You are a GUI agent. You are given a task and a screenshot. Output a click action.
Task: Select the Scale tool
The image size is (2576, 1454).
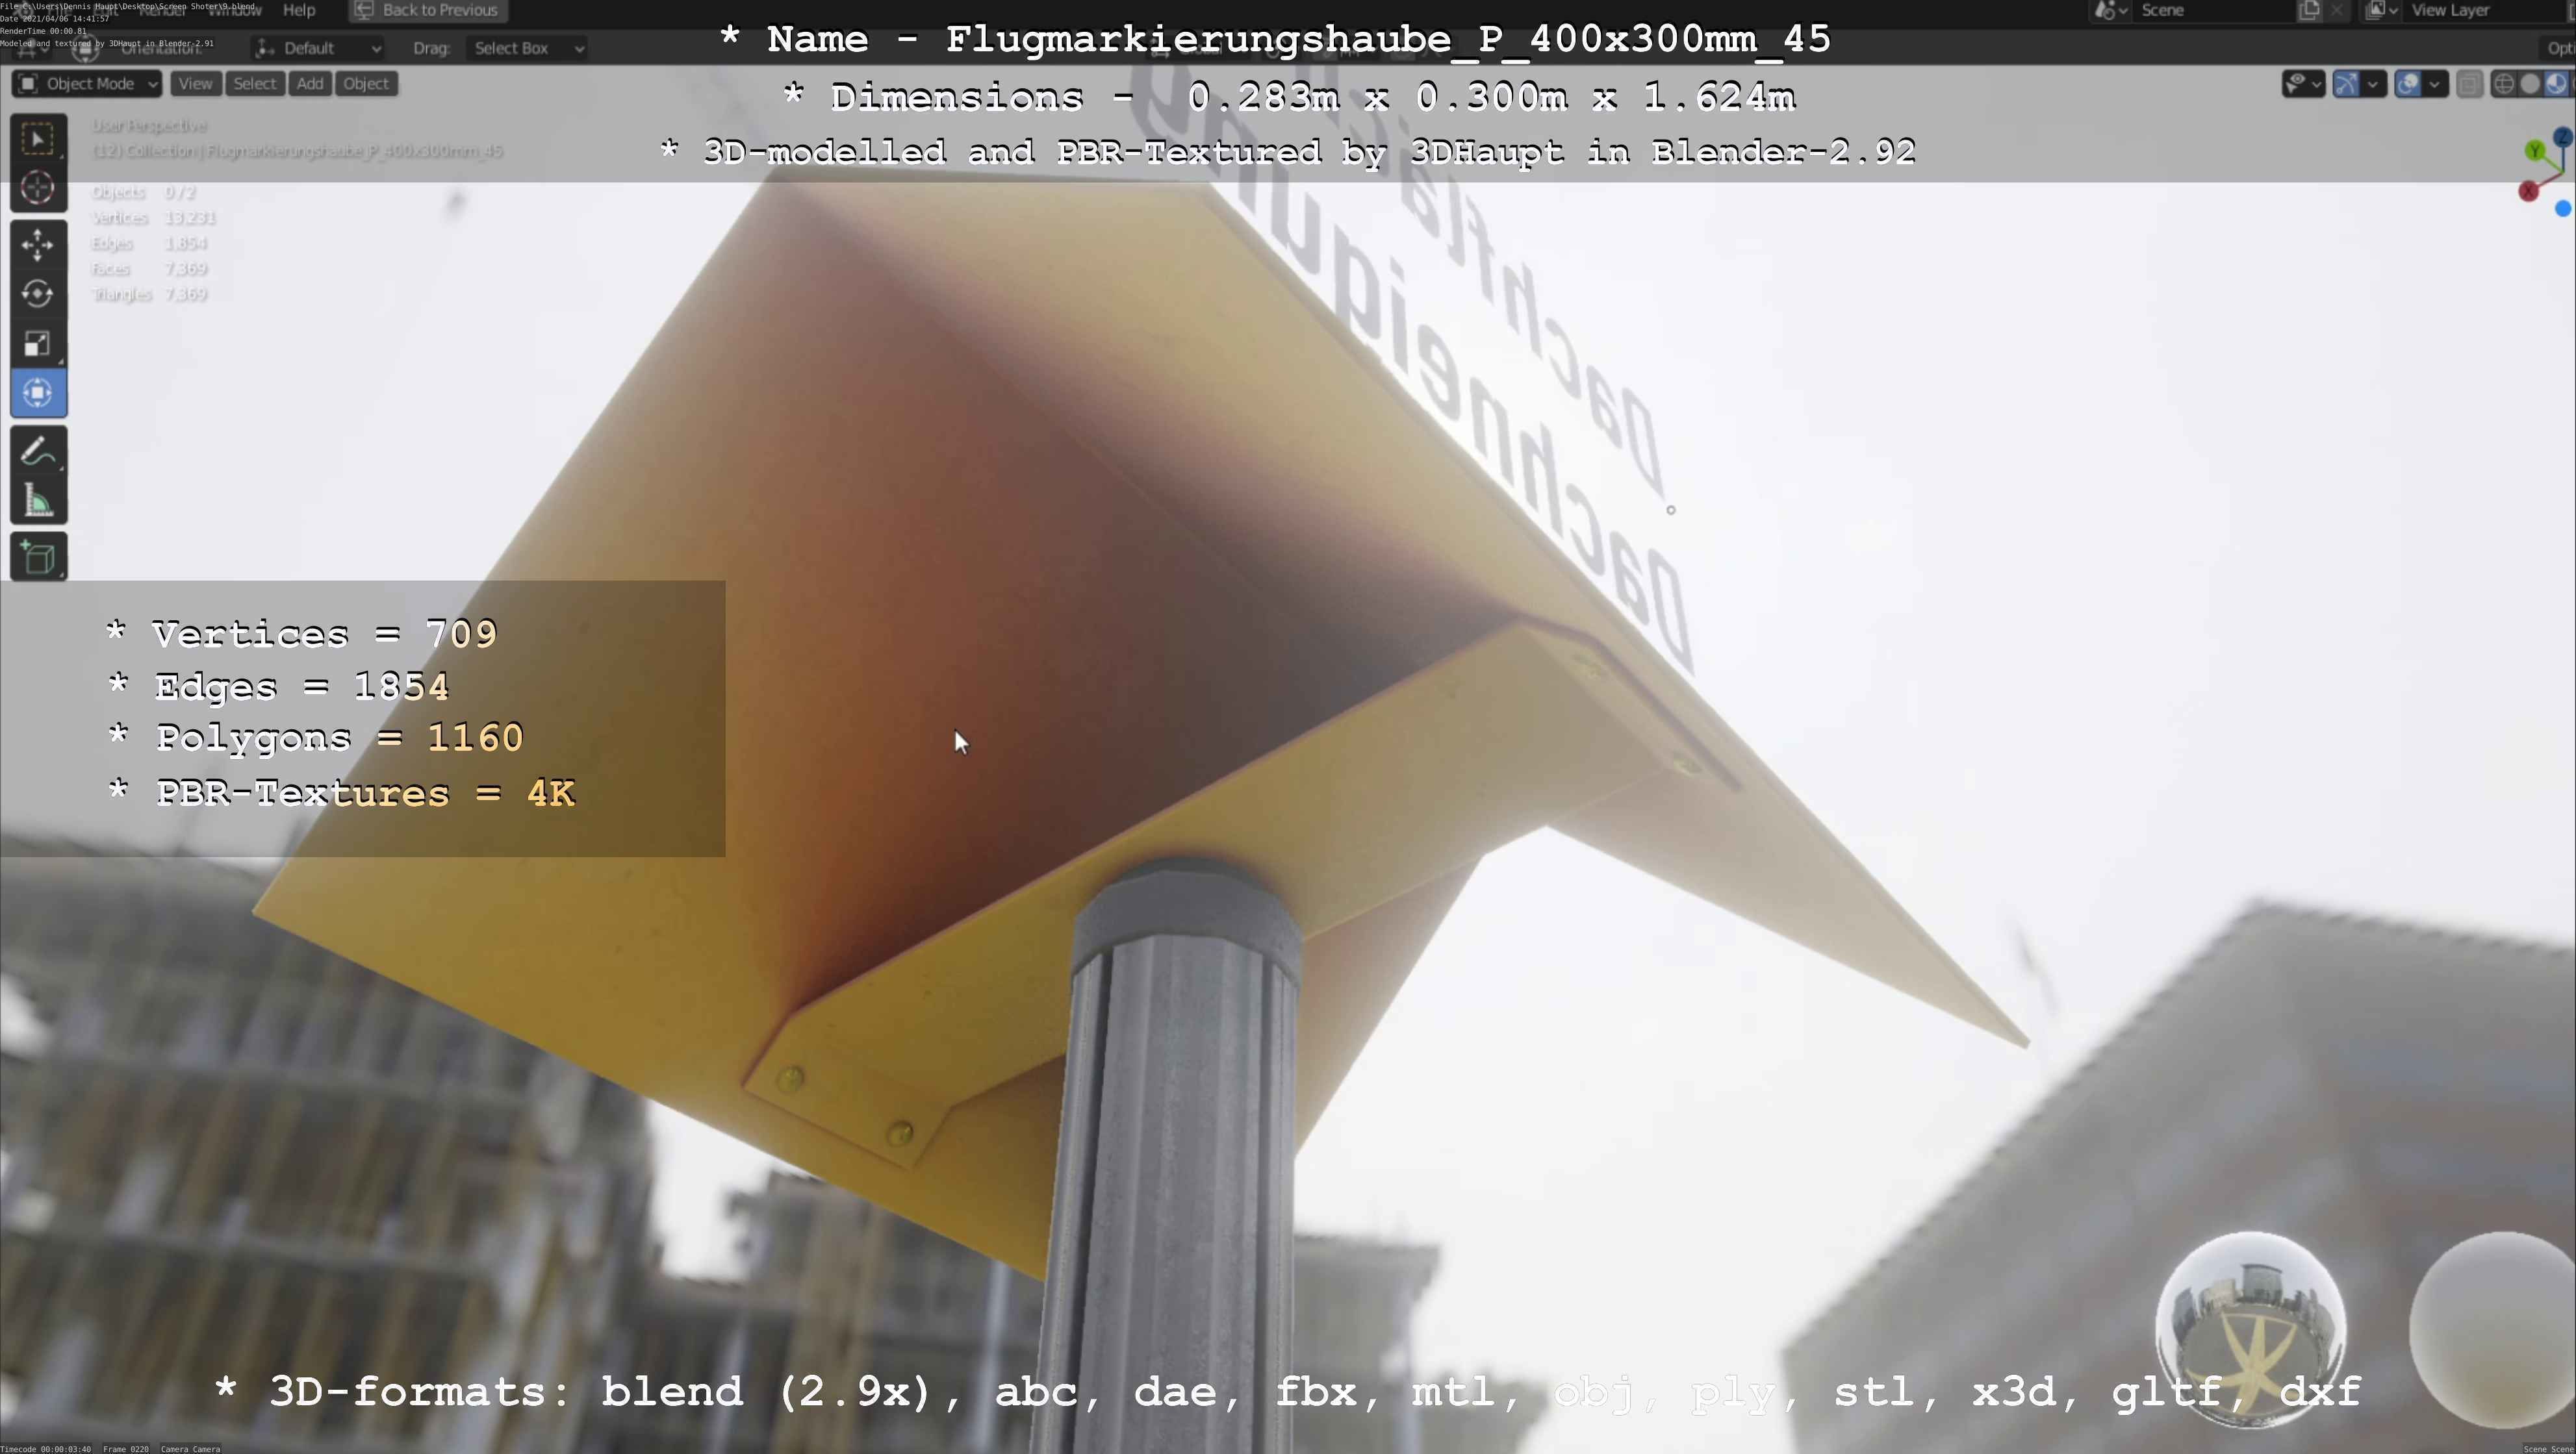(x=38, y=344)
